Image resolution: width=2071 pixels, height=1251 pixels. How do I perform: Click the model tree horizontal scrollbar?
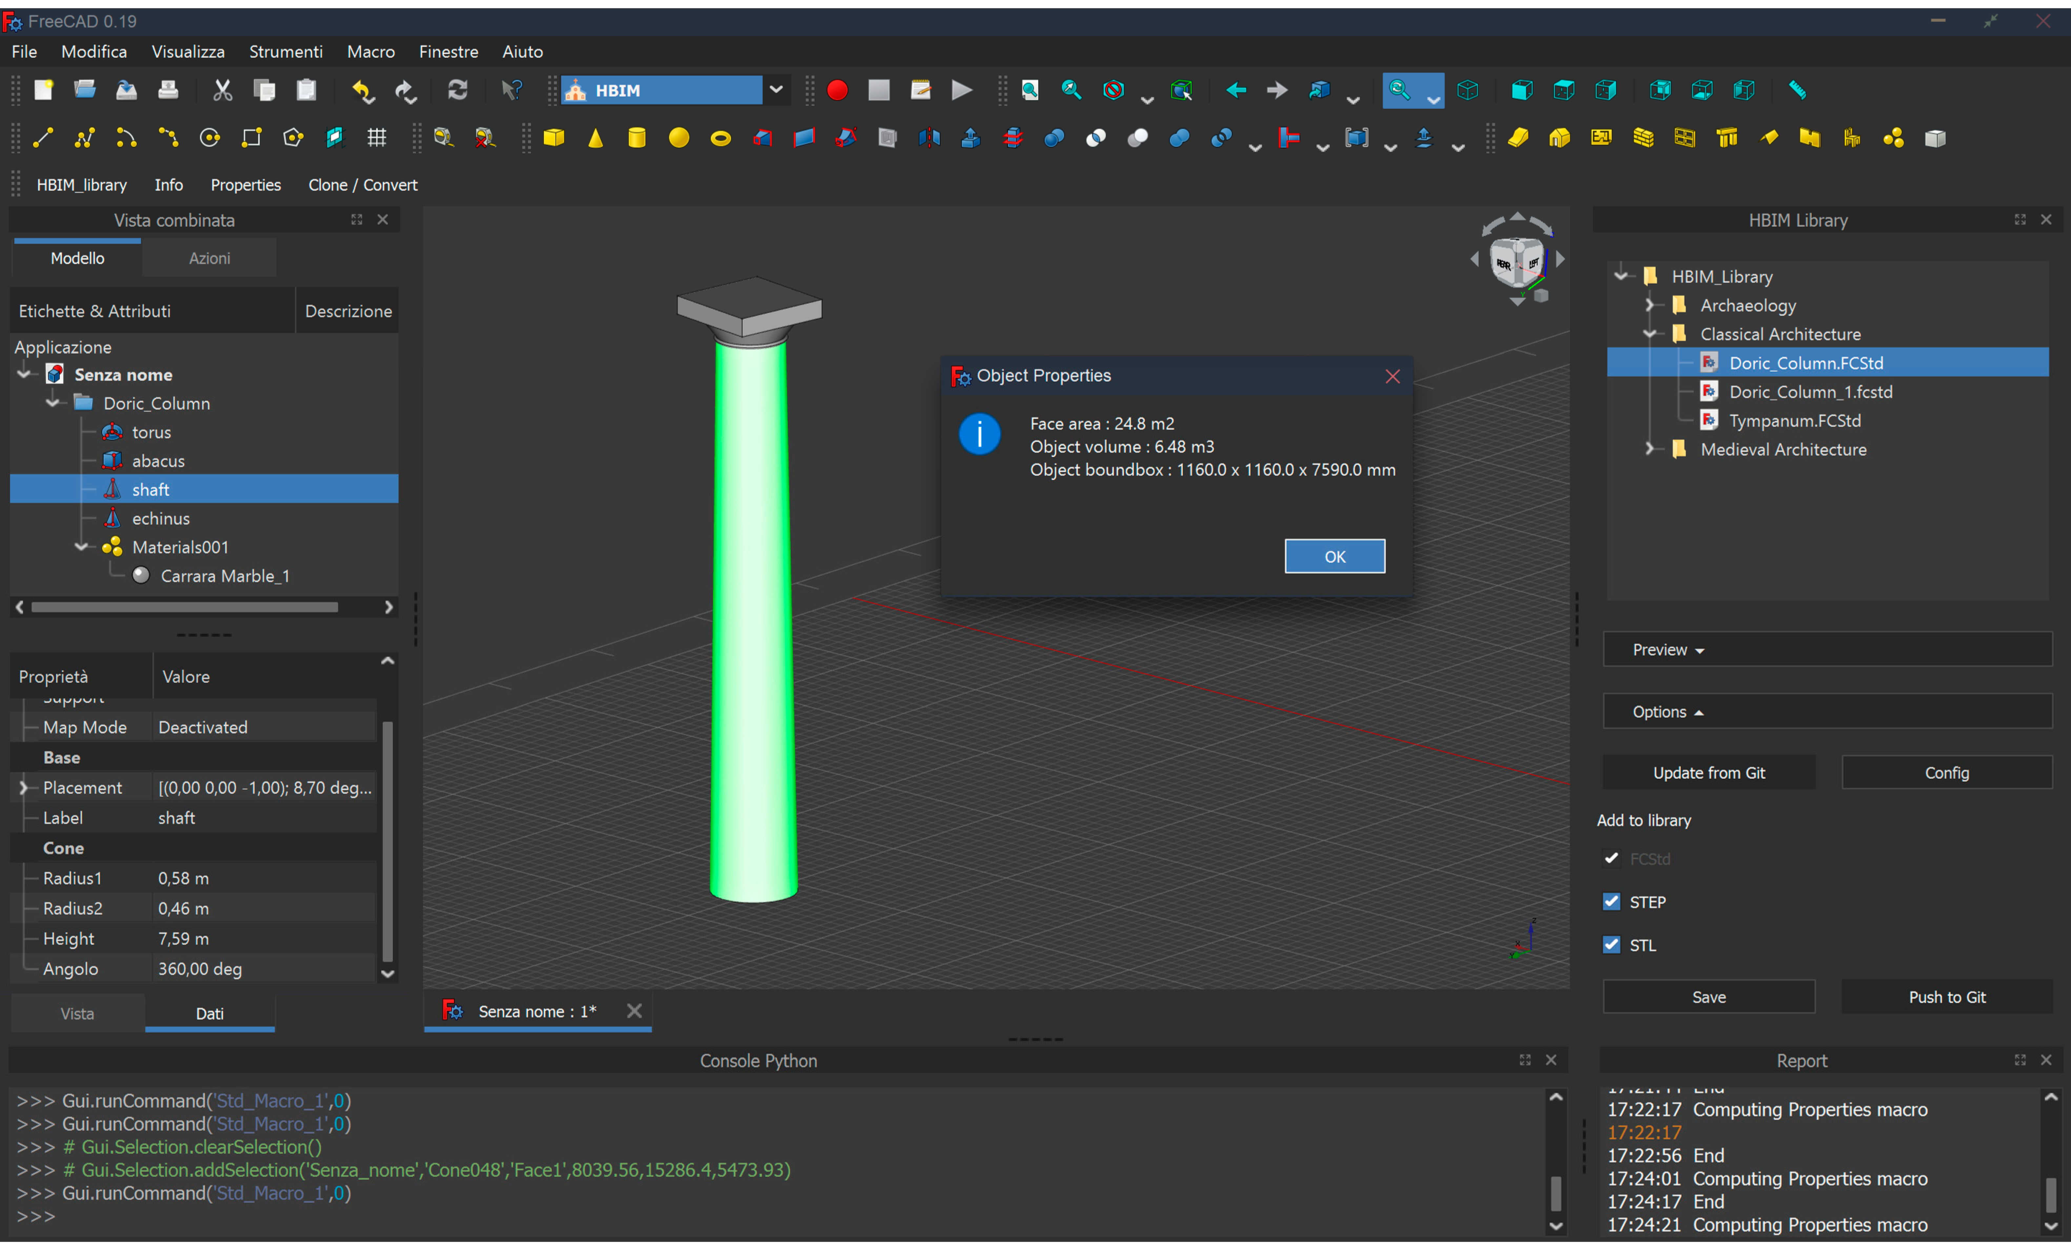[185, 607]
